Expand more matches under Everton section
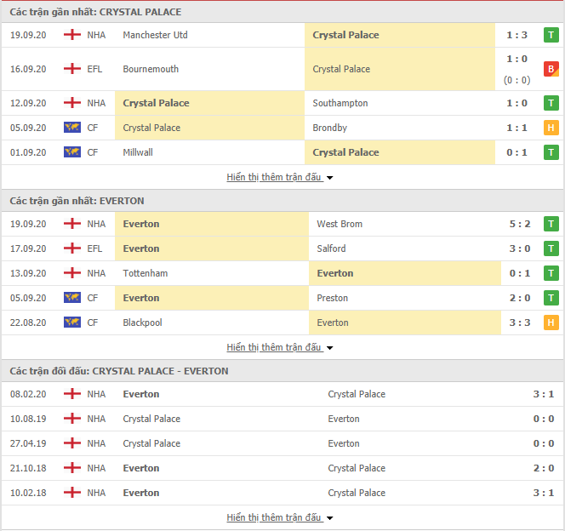This screenshot has width=565, height=531. coord(280,347)
